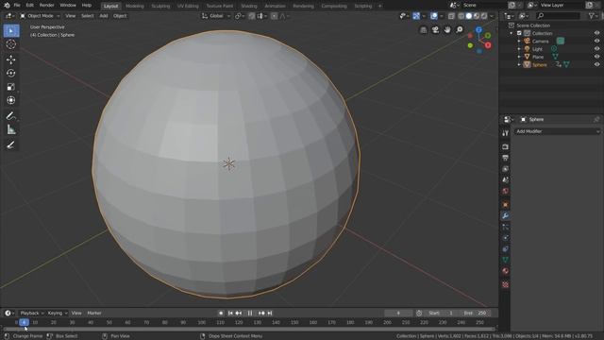Select the Select Box tool

click(11, 30)
